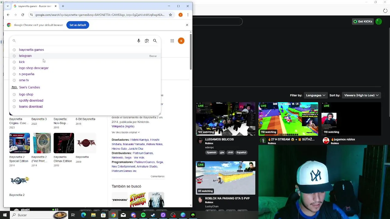This screenshot has width=390, height=219.
Task: Open the Mail app from taskbar
Action: pyautogui.click(x=123, y=215)
